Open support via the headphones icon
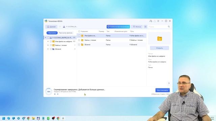This screenshot has width=216, height=121. [151, 21]
